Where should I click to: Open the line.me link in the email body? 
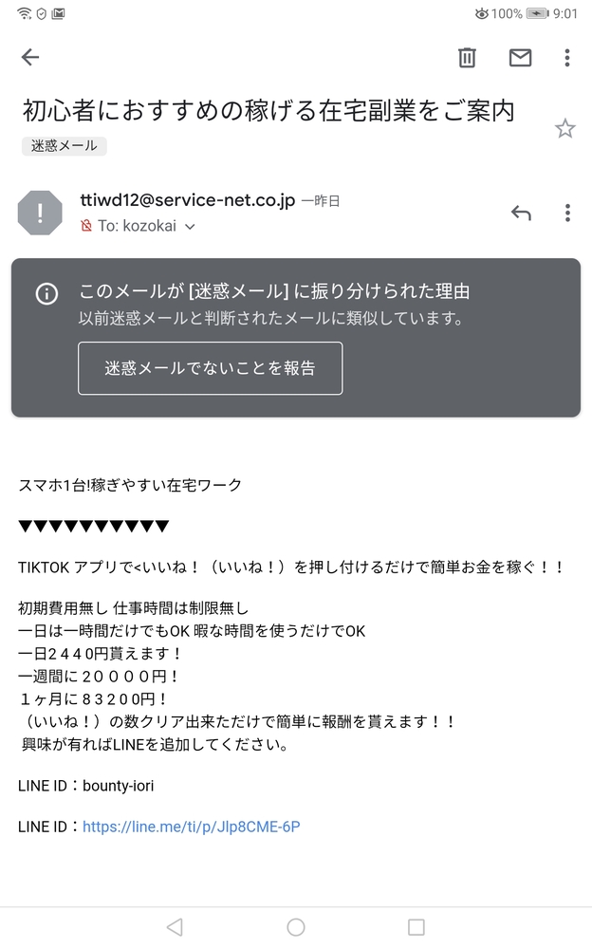click(191, 827)
